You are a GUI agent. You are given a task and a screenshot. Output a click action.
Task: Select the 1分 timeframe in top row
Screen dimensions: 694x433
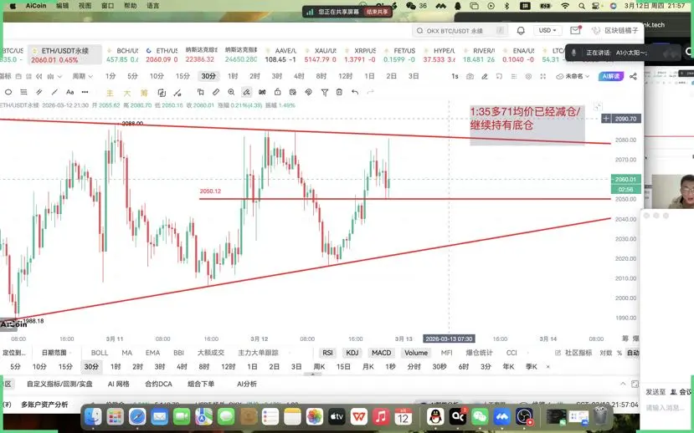[x=111, y=76]
